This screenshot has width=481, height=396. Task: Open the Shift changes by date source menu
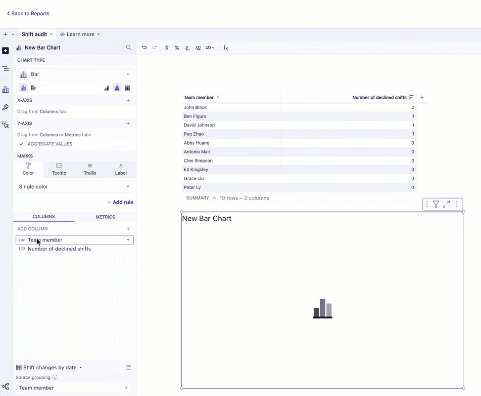tap(49, 367)
